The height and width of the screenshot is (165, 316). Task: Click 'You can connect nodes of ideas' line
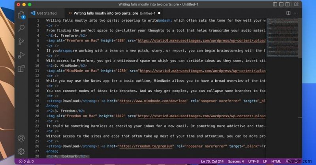tap(156, 91)
